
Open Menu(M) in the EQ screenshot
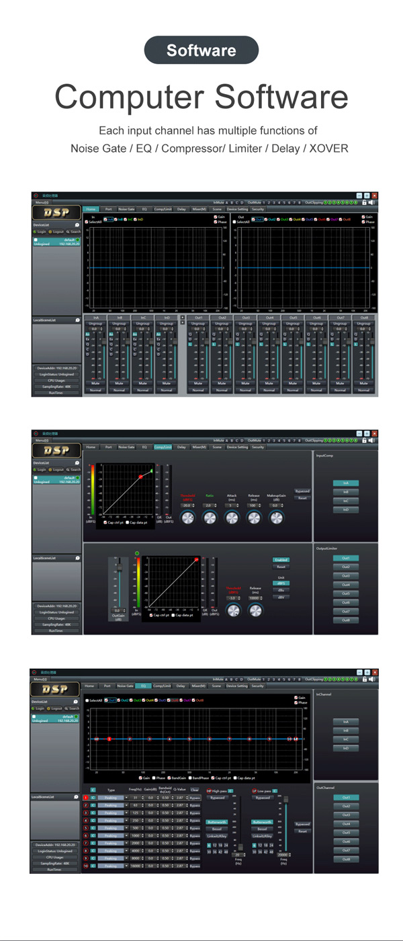point(41,680)
